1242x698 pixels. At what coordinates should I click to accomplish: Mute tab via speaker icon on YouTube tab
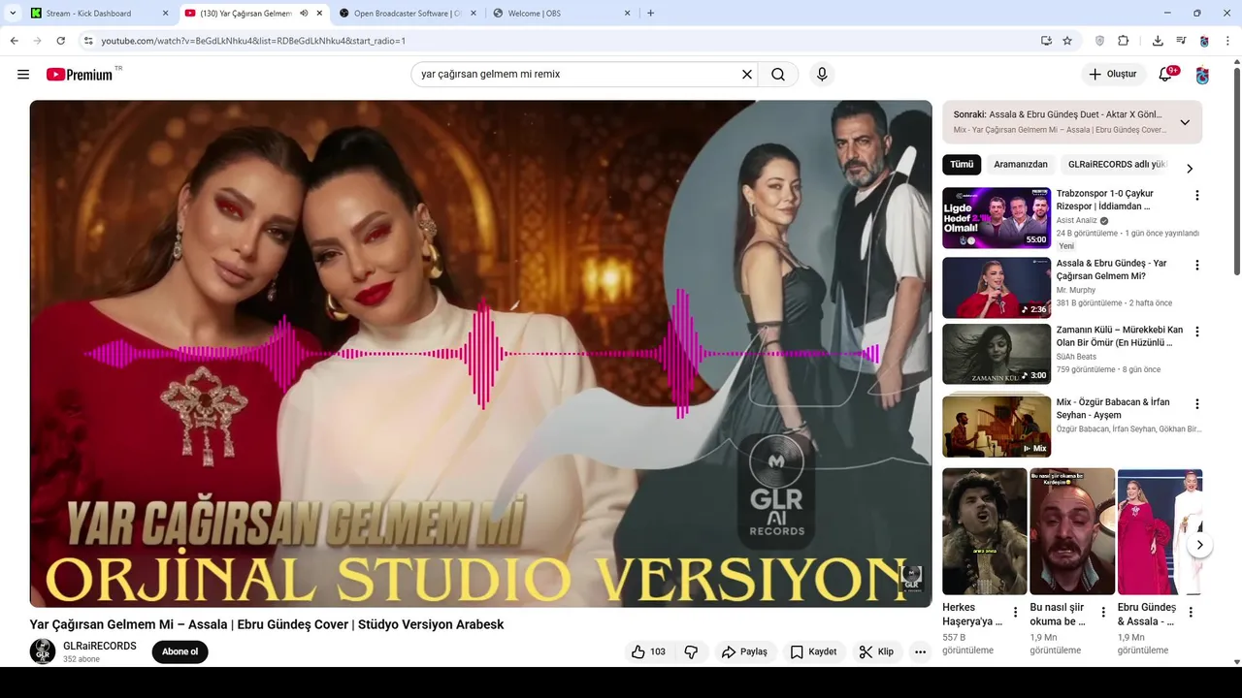304,14
